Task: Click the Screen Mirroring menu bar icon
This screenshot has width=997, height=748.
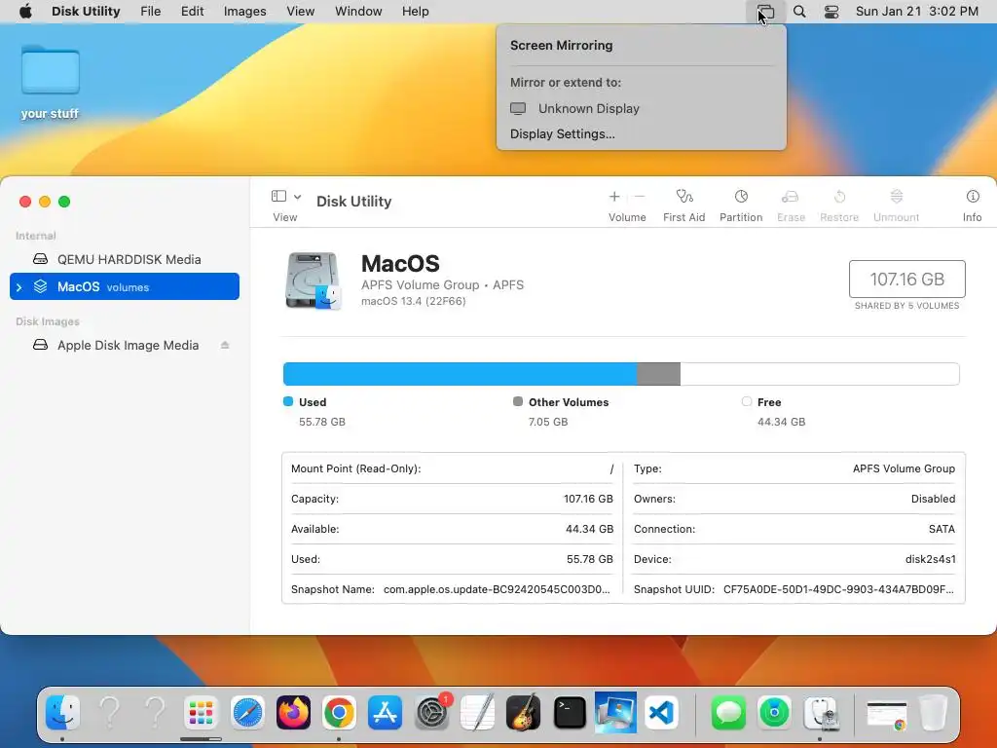Action: (x=765, y=12)
